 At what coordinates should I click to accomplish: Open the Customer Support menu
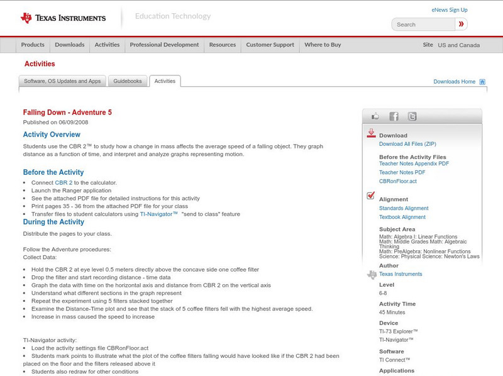(x=270, y=45)
